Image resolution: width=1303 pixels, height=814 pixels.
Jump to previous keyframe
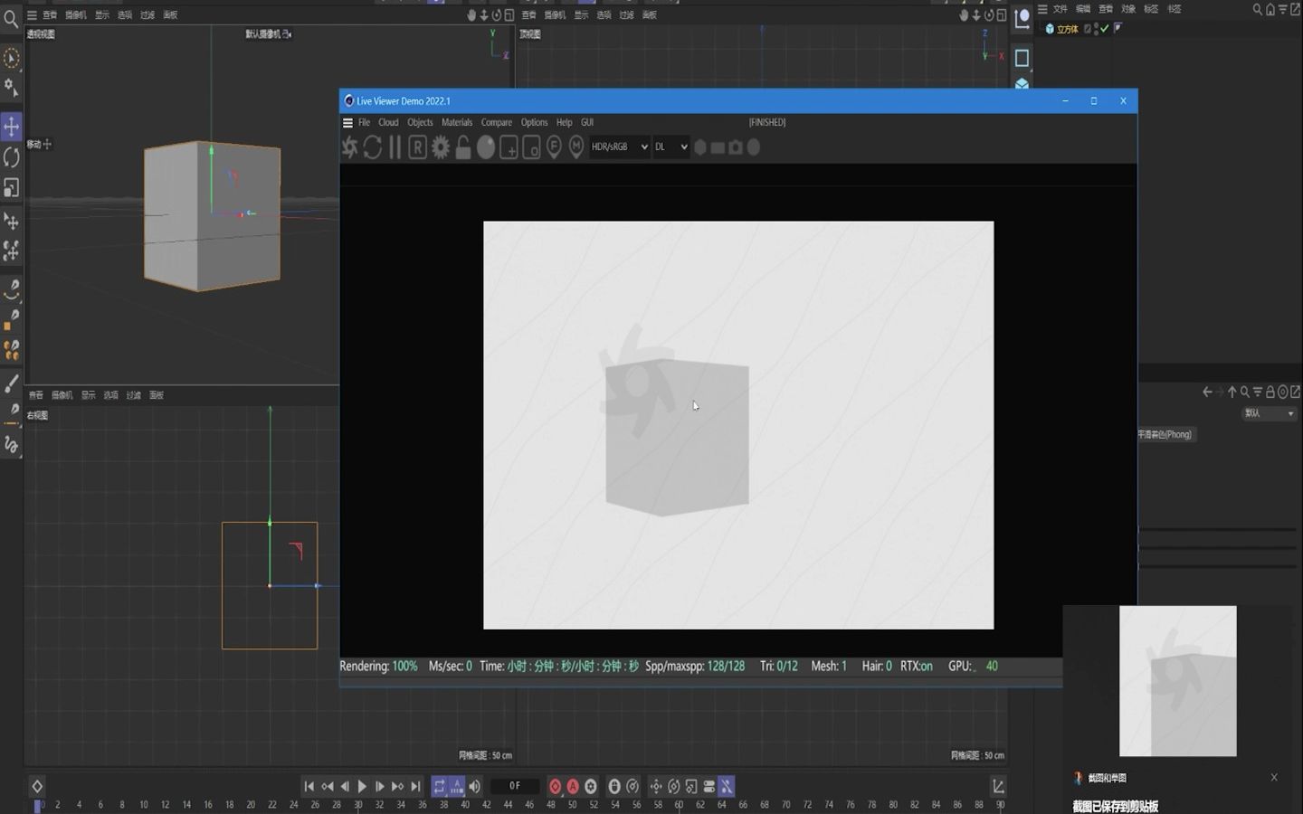pos(328,787)
